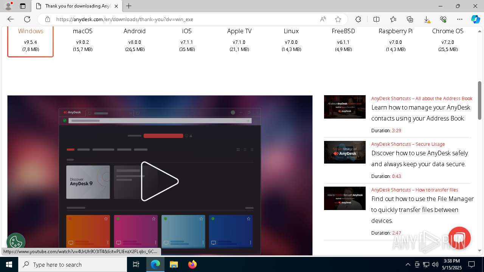Open the clock showing 3:38 PM
The width and height of the screenshot is (484, 272).
pos(451,264)
